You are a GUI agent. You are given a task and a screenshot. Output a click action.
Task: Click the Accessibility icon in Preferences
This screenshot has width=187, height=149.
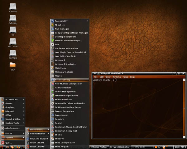[x=53, y=21]
